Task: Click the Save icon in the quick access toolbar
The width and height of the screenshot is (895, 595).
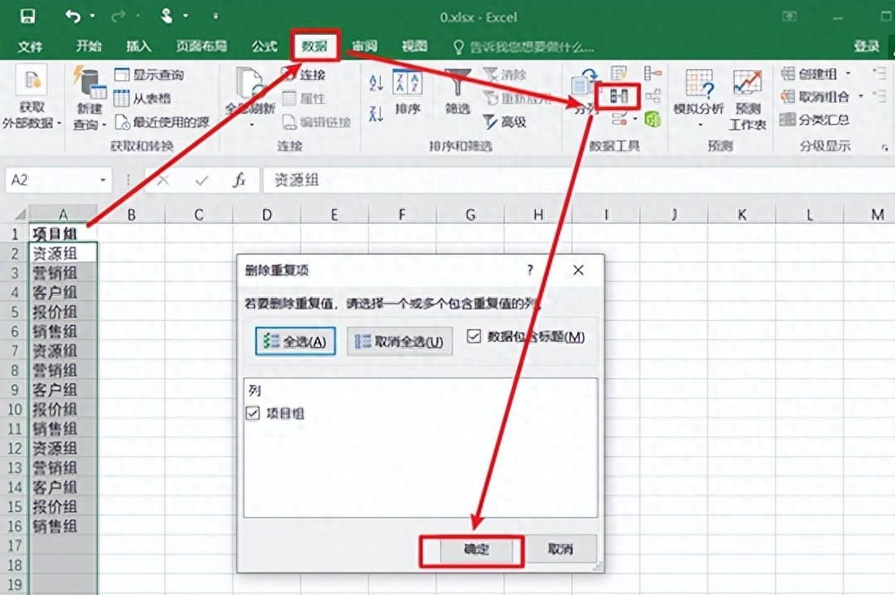Action: pos(27,16)
